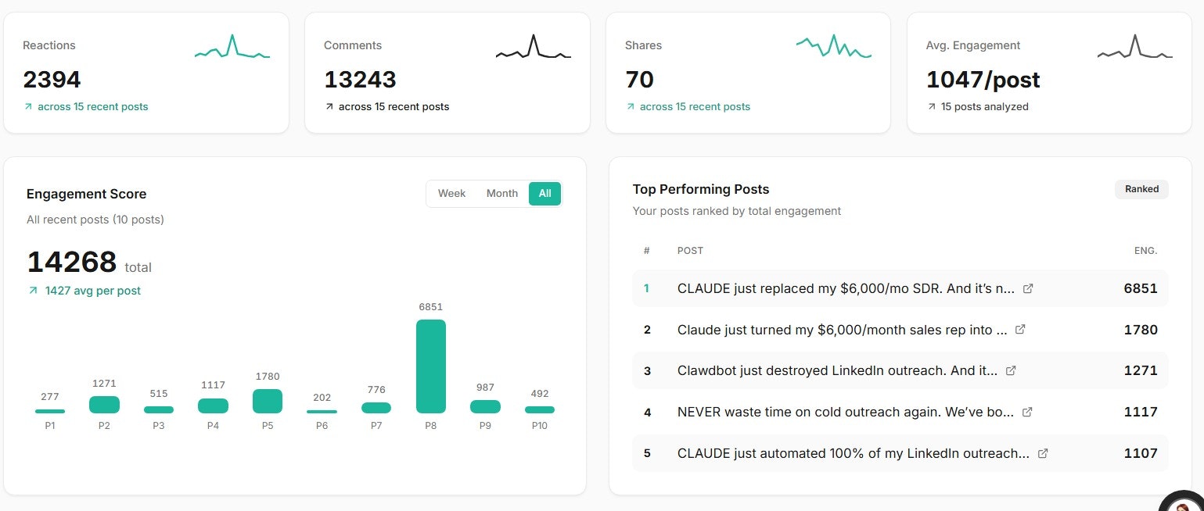This screenshot has width=1204, height=511.
Task: Select the P4 bar with value 1117
Action: [213, 406]
